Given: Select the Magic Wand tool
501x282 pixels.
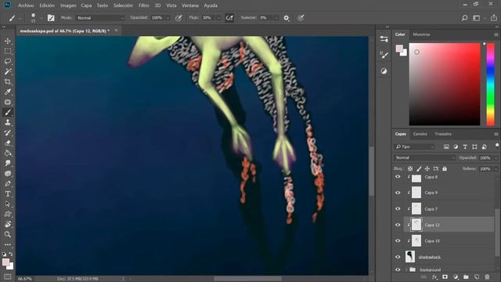Looking at the screenshot, I should pos(8,71).
